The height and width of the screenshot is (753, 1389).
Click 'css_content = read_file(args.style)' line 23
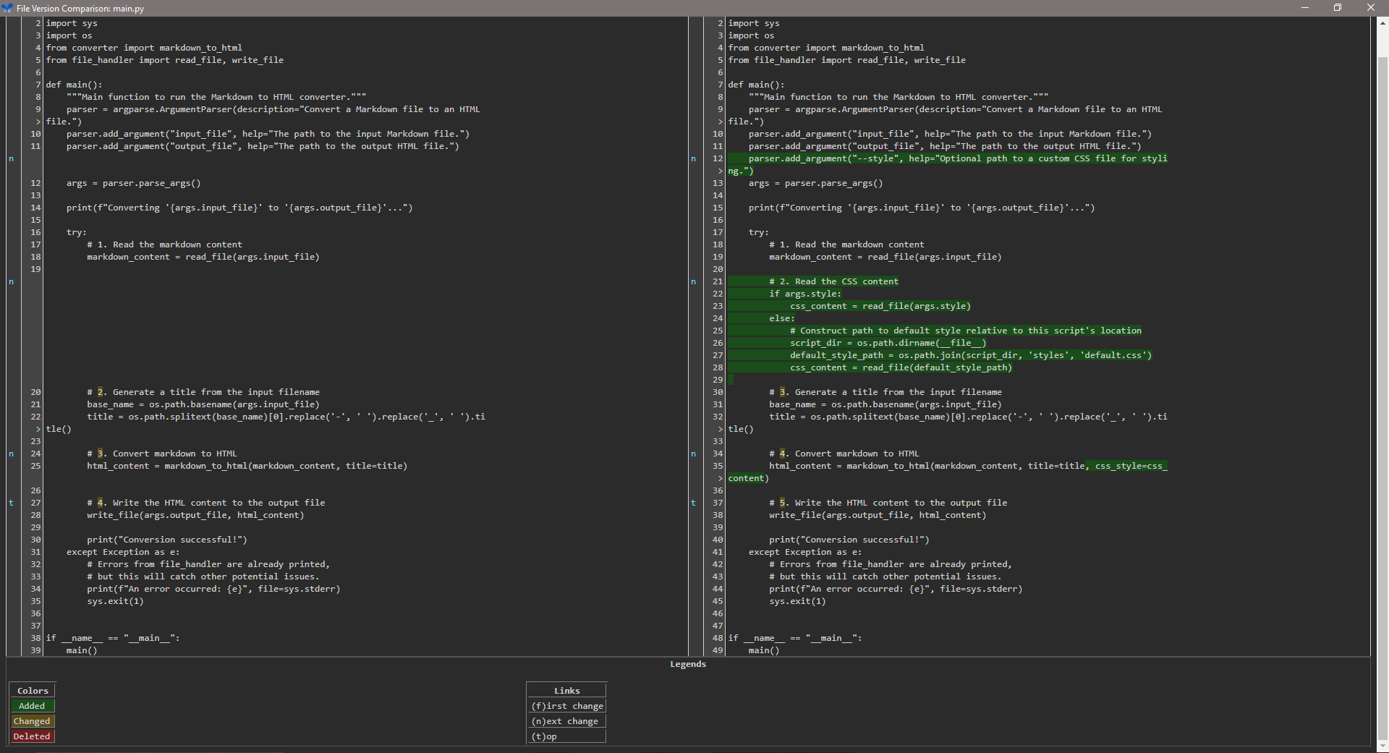pos(880,307)
